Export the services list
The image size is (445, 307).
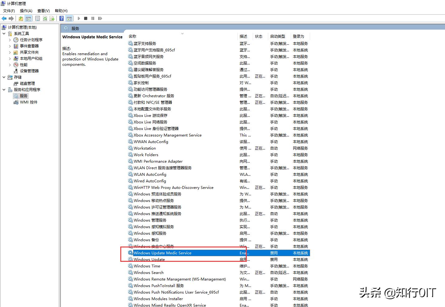52,18
